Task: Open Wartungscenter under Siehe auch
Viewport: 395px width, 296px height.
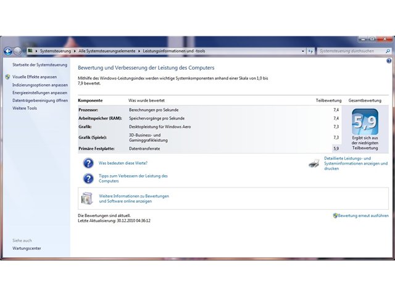Action: (x=27, y=249)
